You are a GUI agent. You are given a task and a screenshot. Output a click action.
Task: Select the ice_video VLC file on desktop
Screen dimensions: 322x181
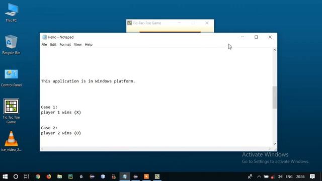click(x=11, y=141)
